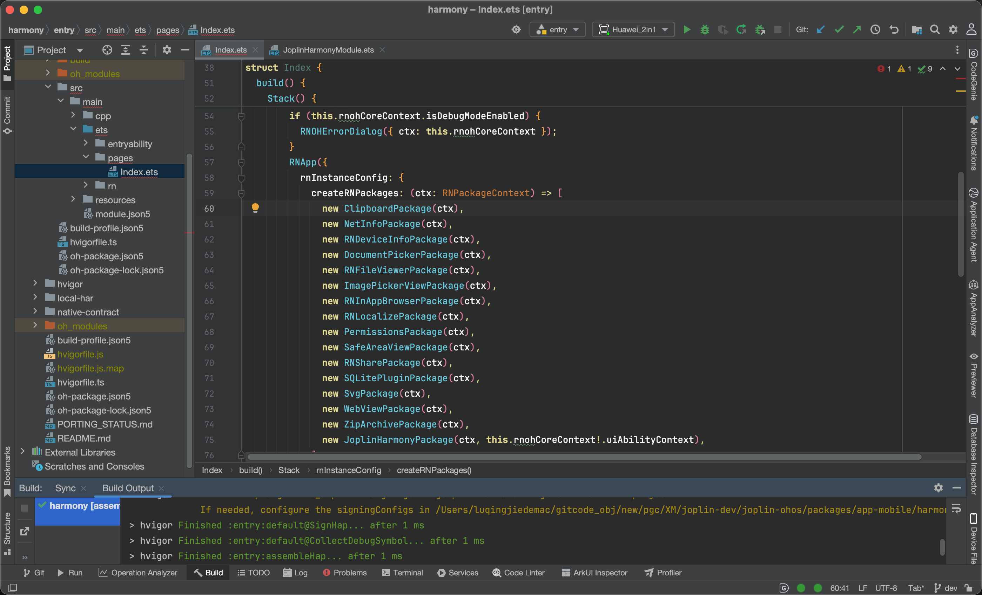The image size is (982, 595).
Task: Switch to JoplinHarmonyModule.ets tab
Action: click(328, 50)
